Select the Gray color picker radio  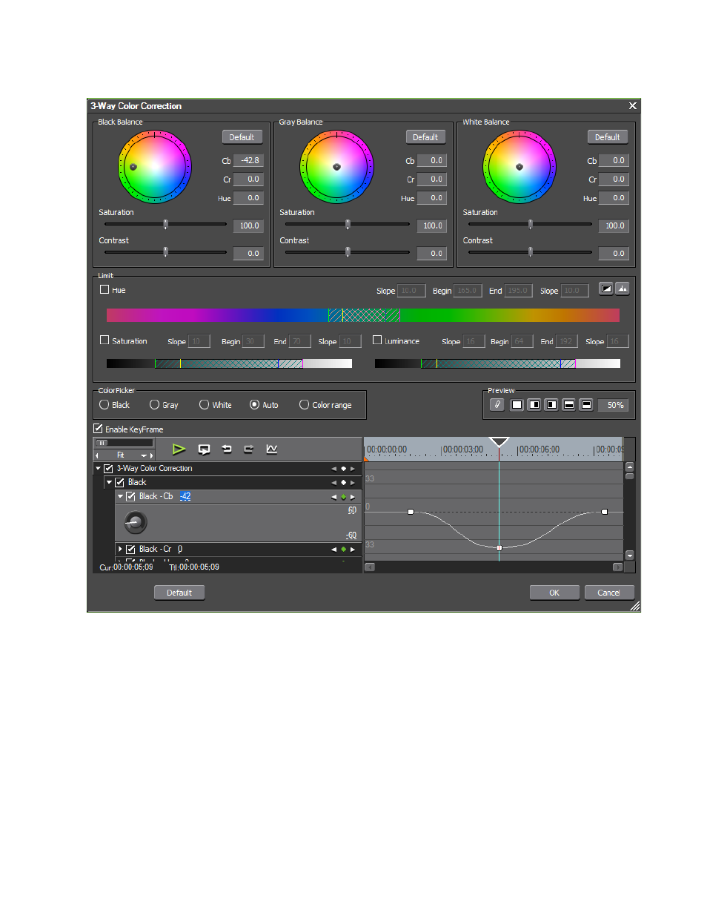pyautogui.click(x=154, y=405)
